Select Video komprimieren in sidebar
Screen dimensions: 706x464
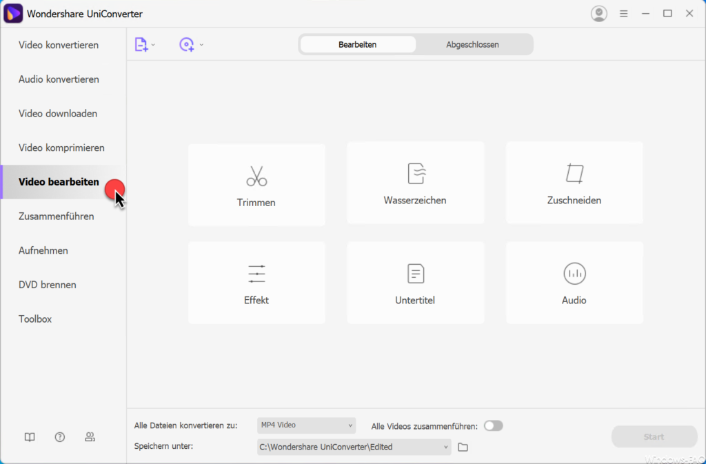coord(61,148)
